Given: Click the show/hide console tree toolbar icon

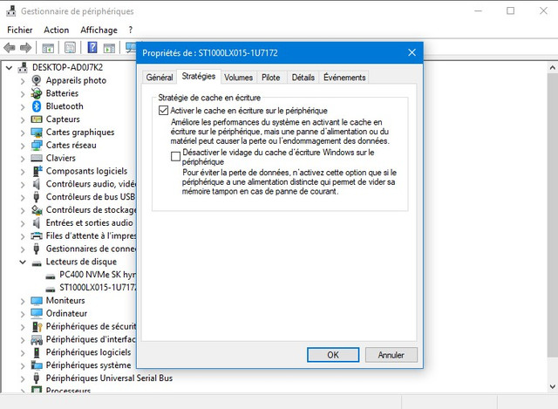Looking at the screenshot, I should coord(48,47).
